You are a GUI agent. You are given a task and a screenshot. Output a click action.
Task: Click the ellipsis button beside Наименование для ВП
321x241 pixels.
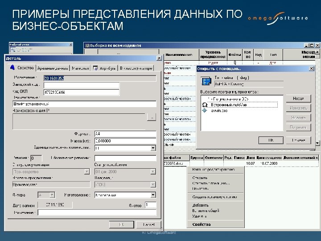[x=152, y=117]
